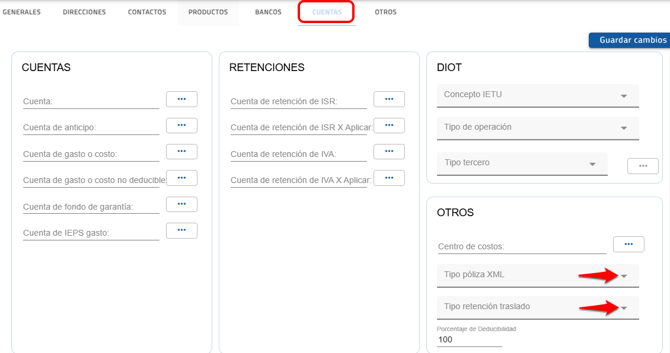Click ellipsis button for Cuenta de anticipo
The width and height of the screenshot is (670, 353).
pos(181,126)
